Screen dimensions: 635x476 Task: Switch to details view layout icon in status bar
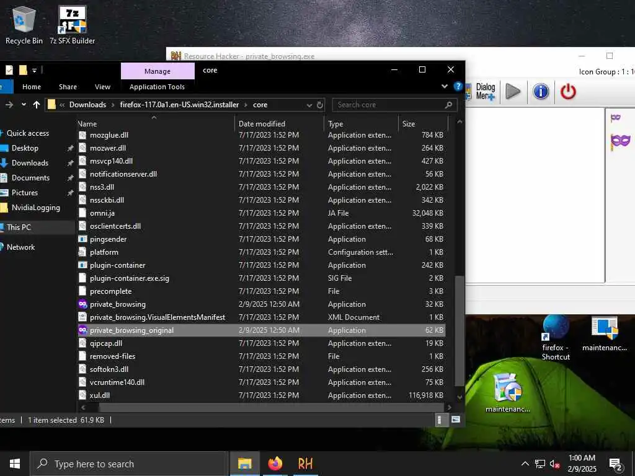[440, 420]
